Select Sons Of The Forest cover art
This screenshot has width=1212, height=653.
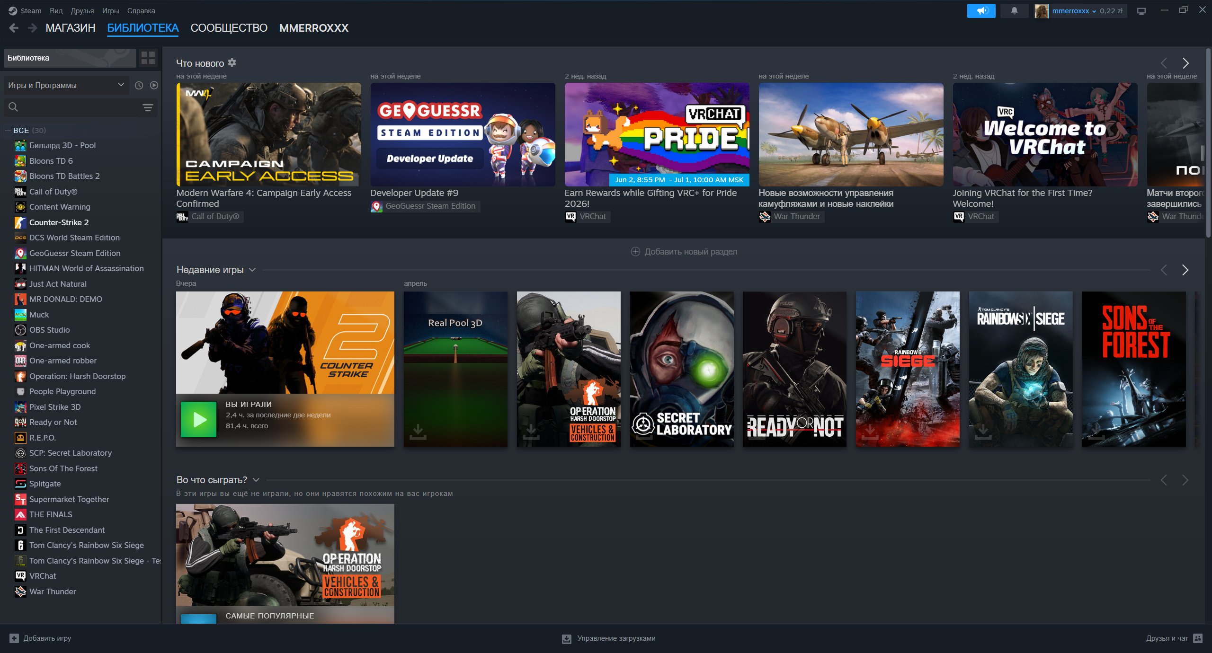click(1134, 369)
